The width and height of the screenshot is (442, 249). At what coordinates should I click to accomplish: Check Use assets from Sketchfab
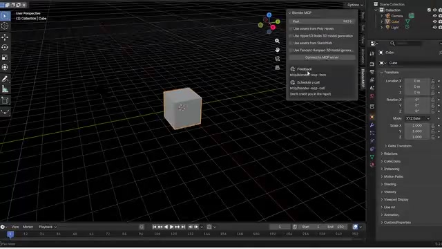(x=291, y=43)
